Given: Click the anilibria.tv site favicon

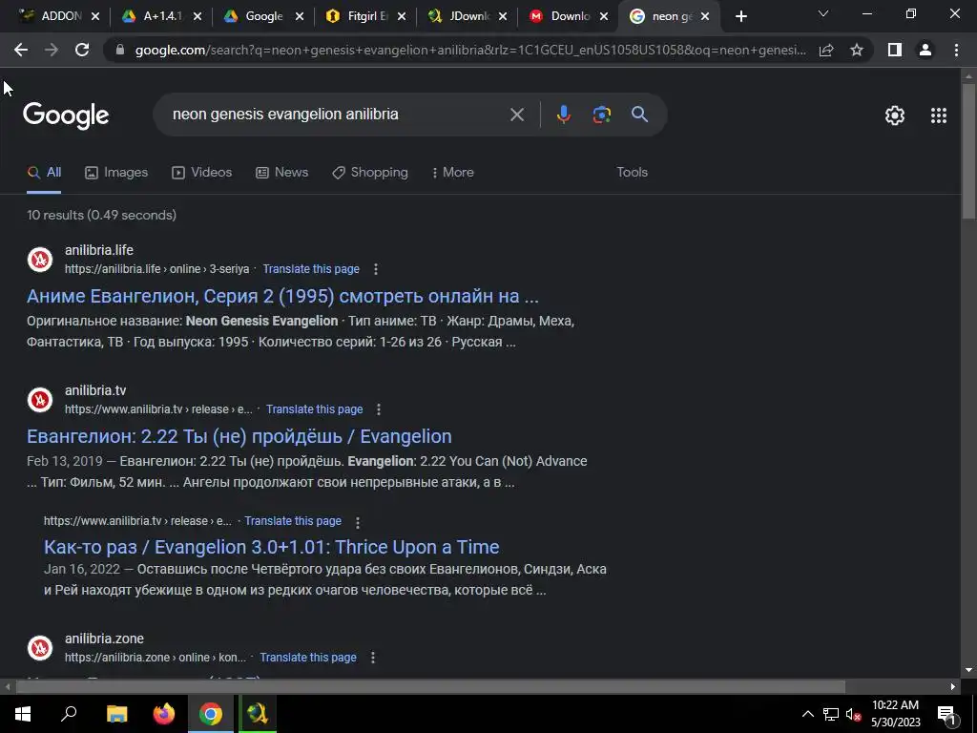Looking at the screenshot, I should pyautogui.click(x=40, y=400).
